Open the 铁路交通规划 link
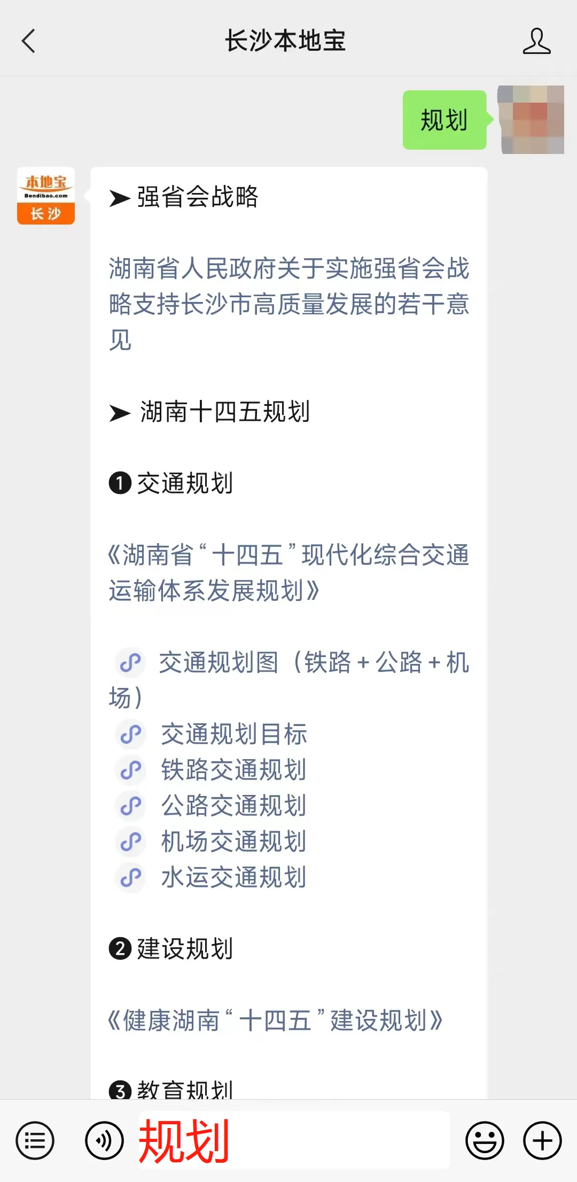The image size is (577, 1182). coord(233,770)
